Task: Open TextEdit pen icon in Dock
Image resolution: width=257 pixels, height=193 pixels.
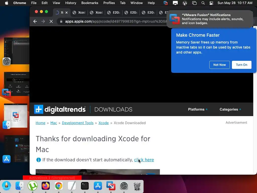Action: pyautogui.click(x=72, y=186)
